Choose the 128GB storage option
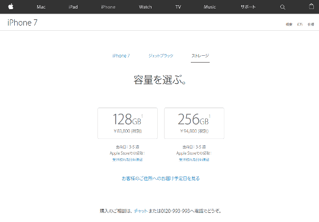Image resolution: width=319 pixels, height=222 pixels. pos(128,123)
